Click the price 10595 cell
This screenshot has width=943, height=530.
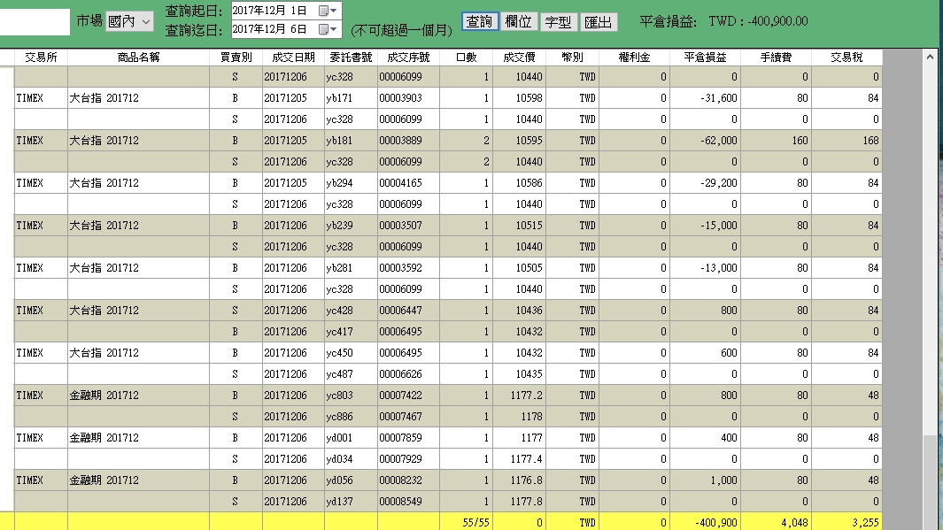click(519, 141)
